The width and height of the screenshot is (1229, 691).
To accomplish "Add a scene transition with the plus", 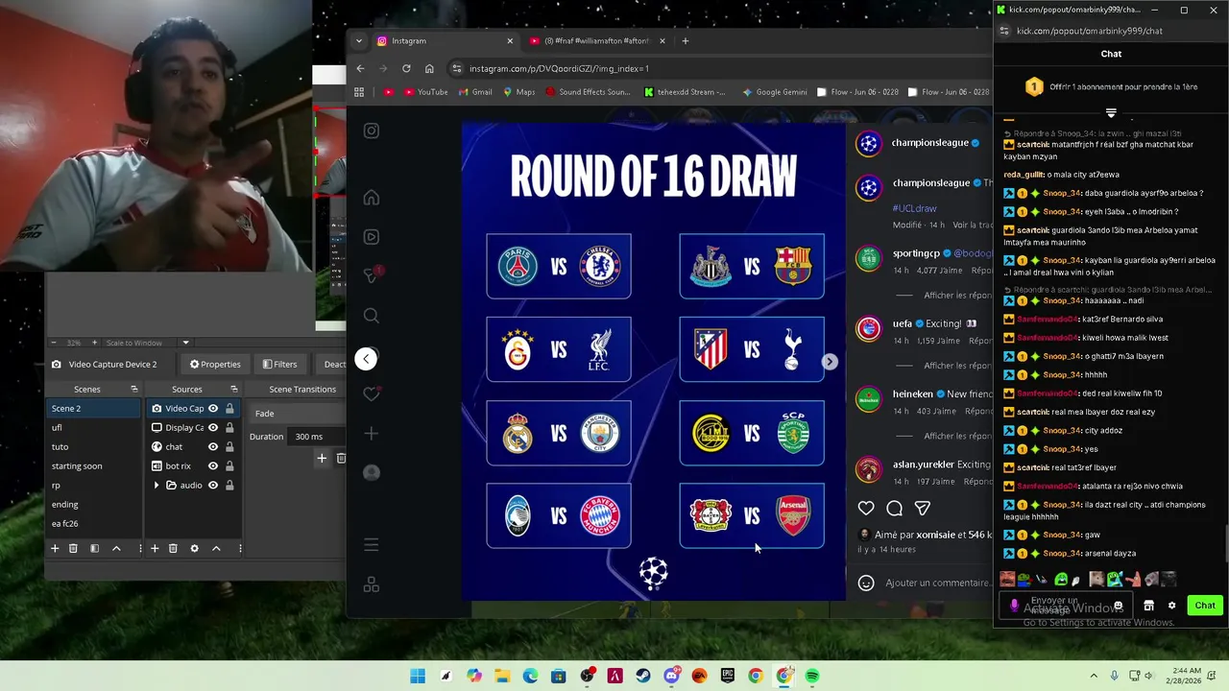I will [322, 459].
